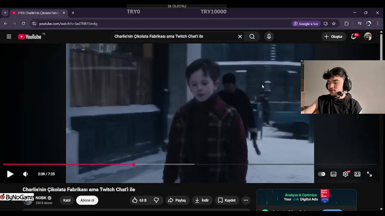This screenshot has width=385, height=216.
Task: Share the video via Paylaş
Action: point(177,200)
